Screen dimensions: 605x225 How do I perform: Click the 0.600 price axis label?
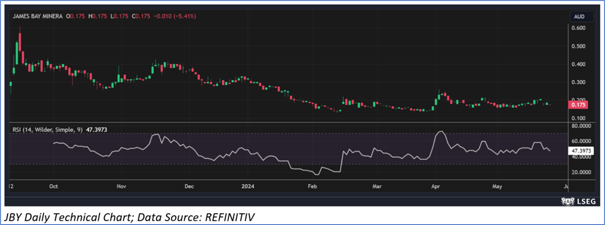(x=579, y=28)
